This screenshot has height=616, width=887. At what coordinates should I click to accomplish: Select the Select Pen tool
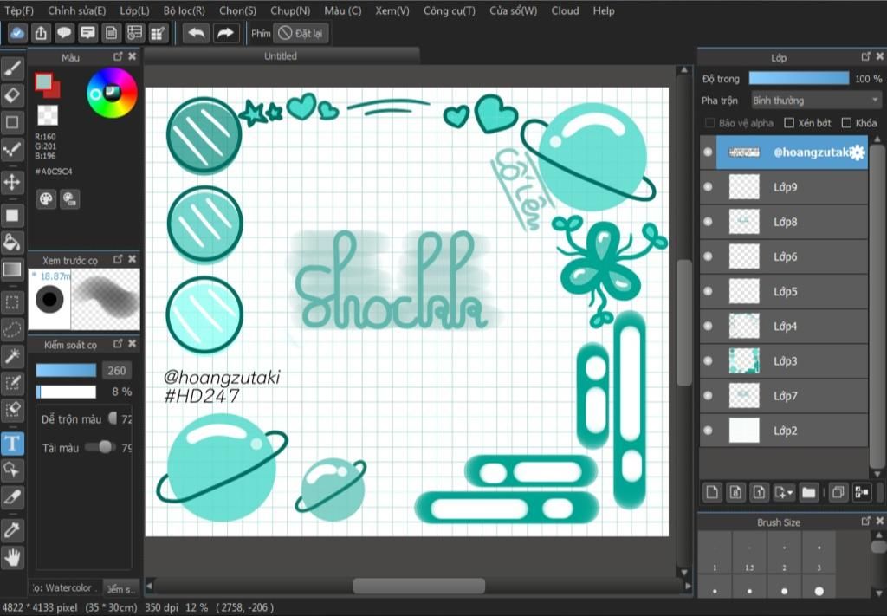12,383
